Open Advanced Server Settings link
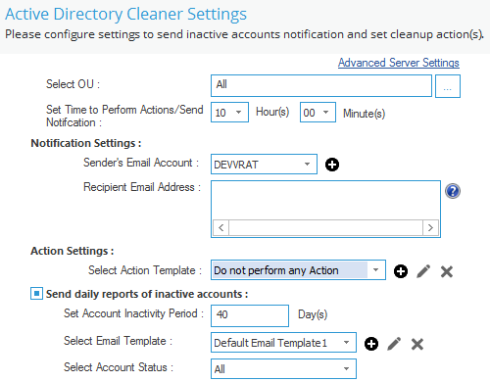The image size is (490, 382). (399, 63)
